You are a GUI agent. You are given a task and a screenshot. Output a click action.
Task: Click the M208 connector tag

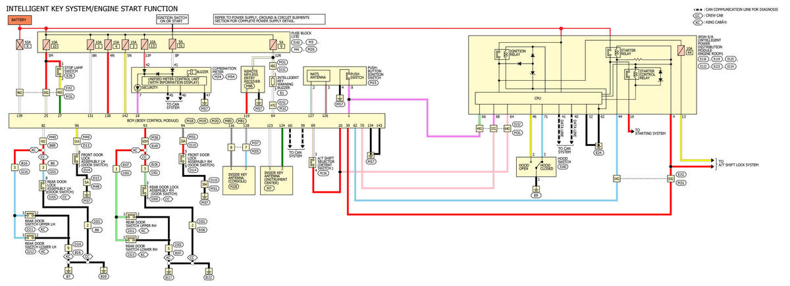234,187
